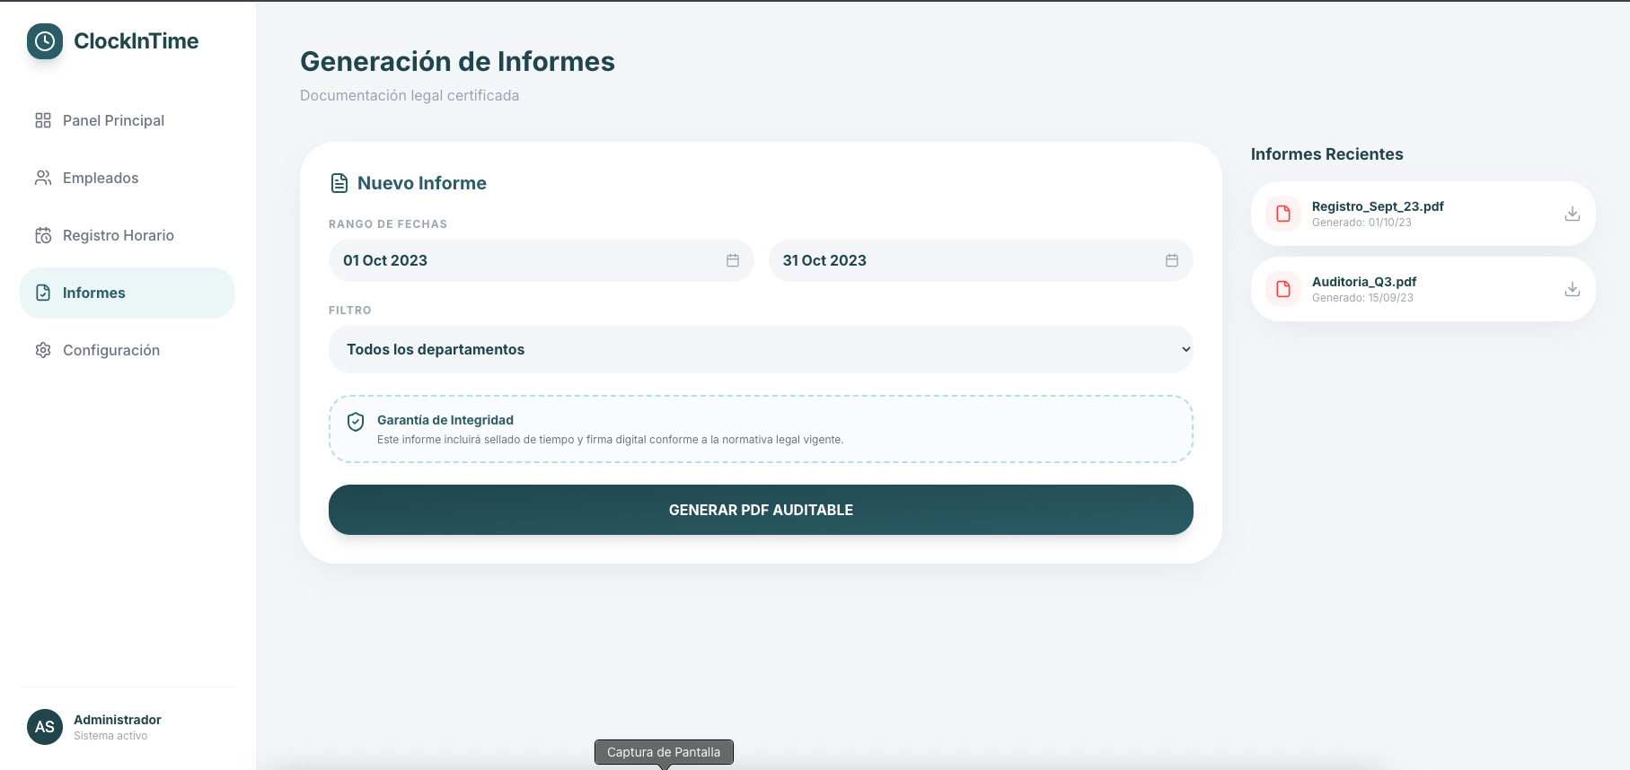Open the Registro_Sept_23.pdf file name link
Image resolution: width=1630 pixels, height=770 pixels.
pyautogui.click(x=1377, y=206)
